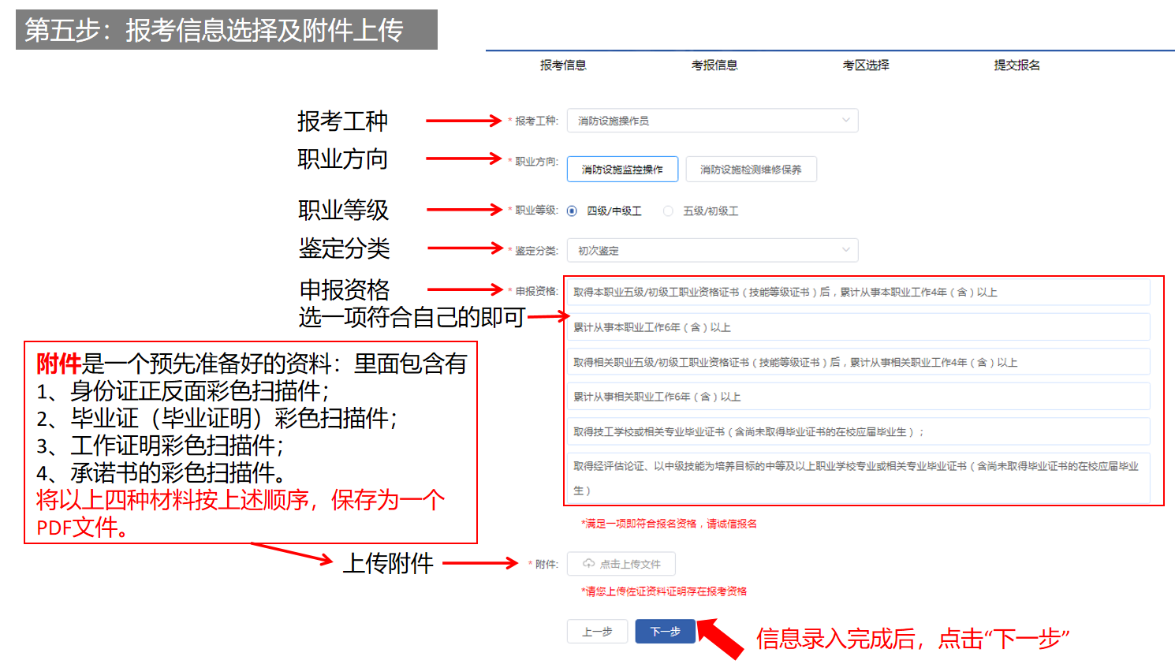Select 累计从事本职业工作6年（含）以上 qualification
This screenshot has height=664, width=1175.
(x=858, y=327)
